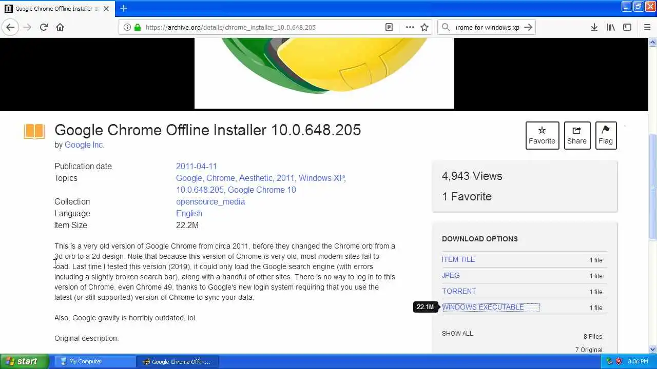Viewport: 657px width, 369px height.
Task: Click the address bar URL
Action: tap(230, 27)
